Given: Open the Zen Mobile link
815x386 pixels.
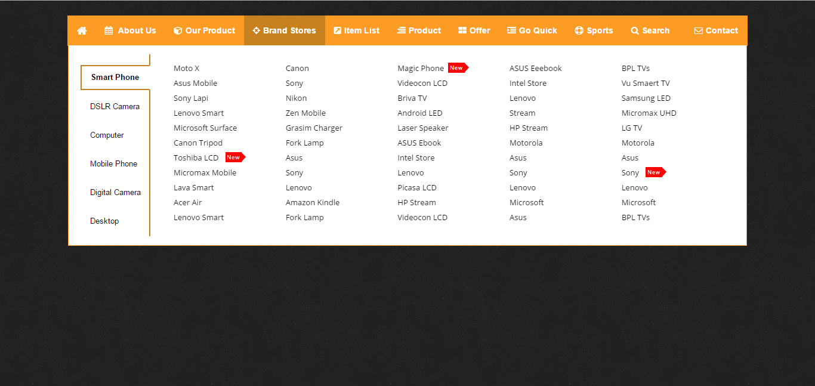Looking at the screenshot, I should (306, 113).
